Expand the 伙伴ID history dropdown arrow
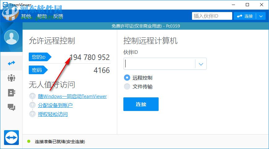Screen dimensions: 269x149 click(x=201, y=64)
